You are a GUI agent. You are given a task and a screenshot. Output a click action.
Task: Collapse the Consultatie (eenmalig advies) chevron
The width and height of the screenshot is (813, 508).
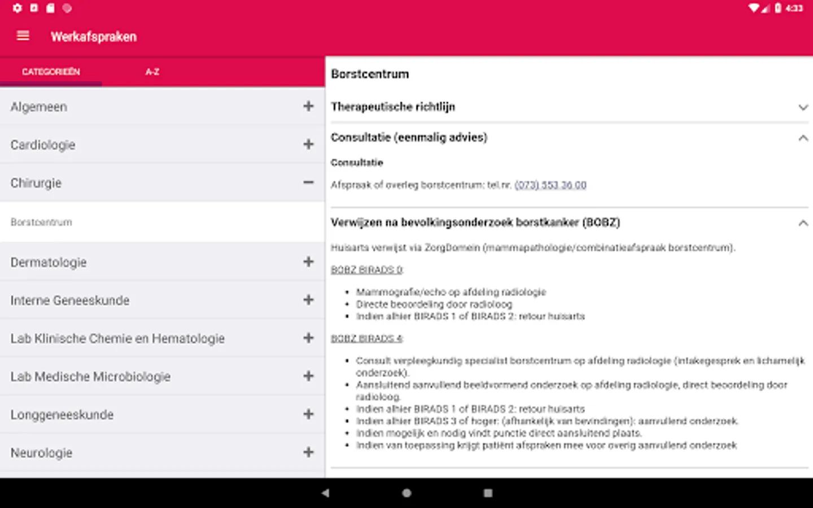(x=803, y=138)
